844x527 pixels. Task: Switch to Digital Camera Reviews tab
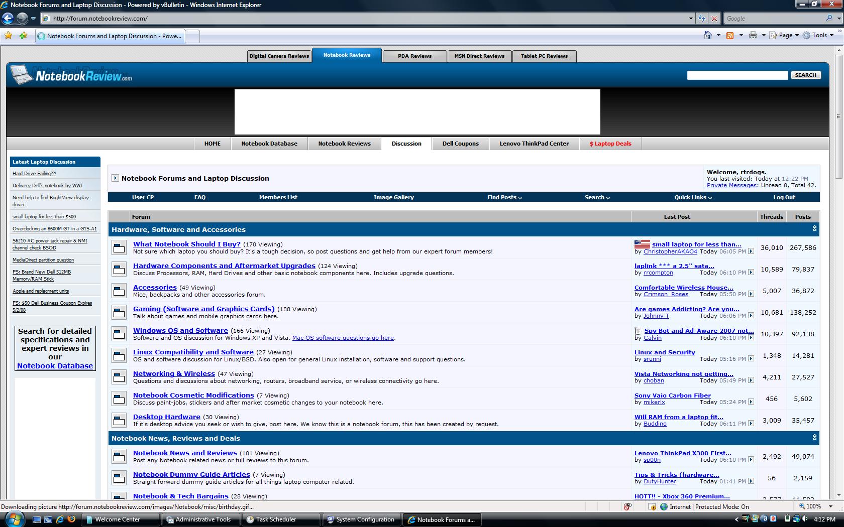[x=279, y=56]
